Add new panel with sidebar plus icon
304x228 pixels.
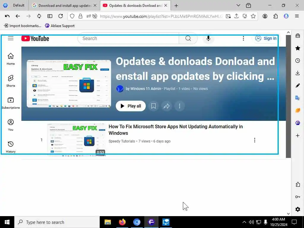point(297,135)
